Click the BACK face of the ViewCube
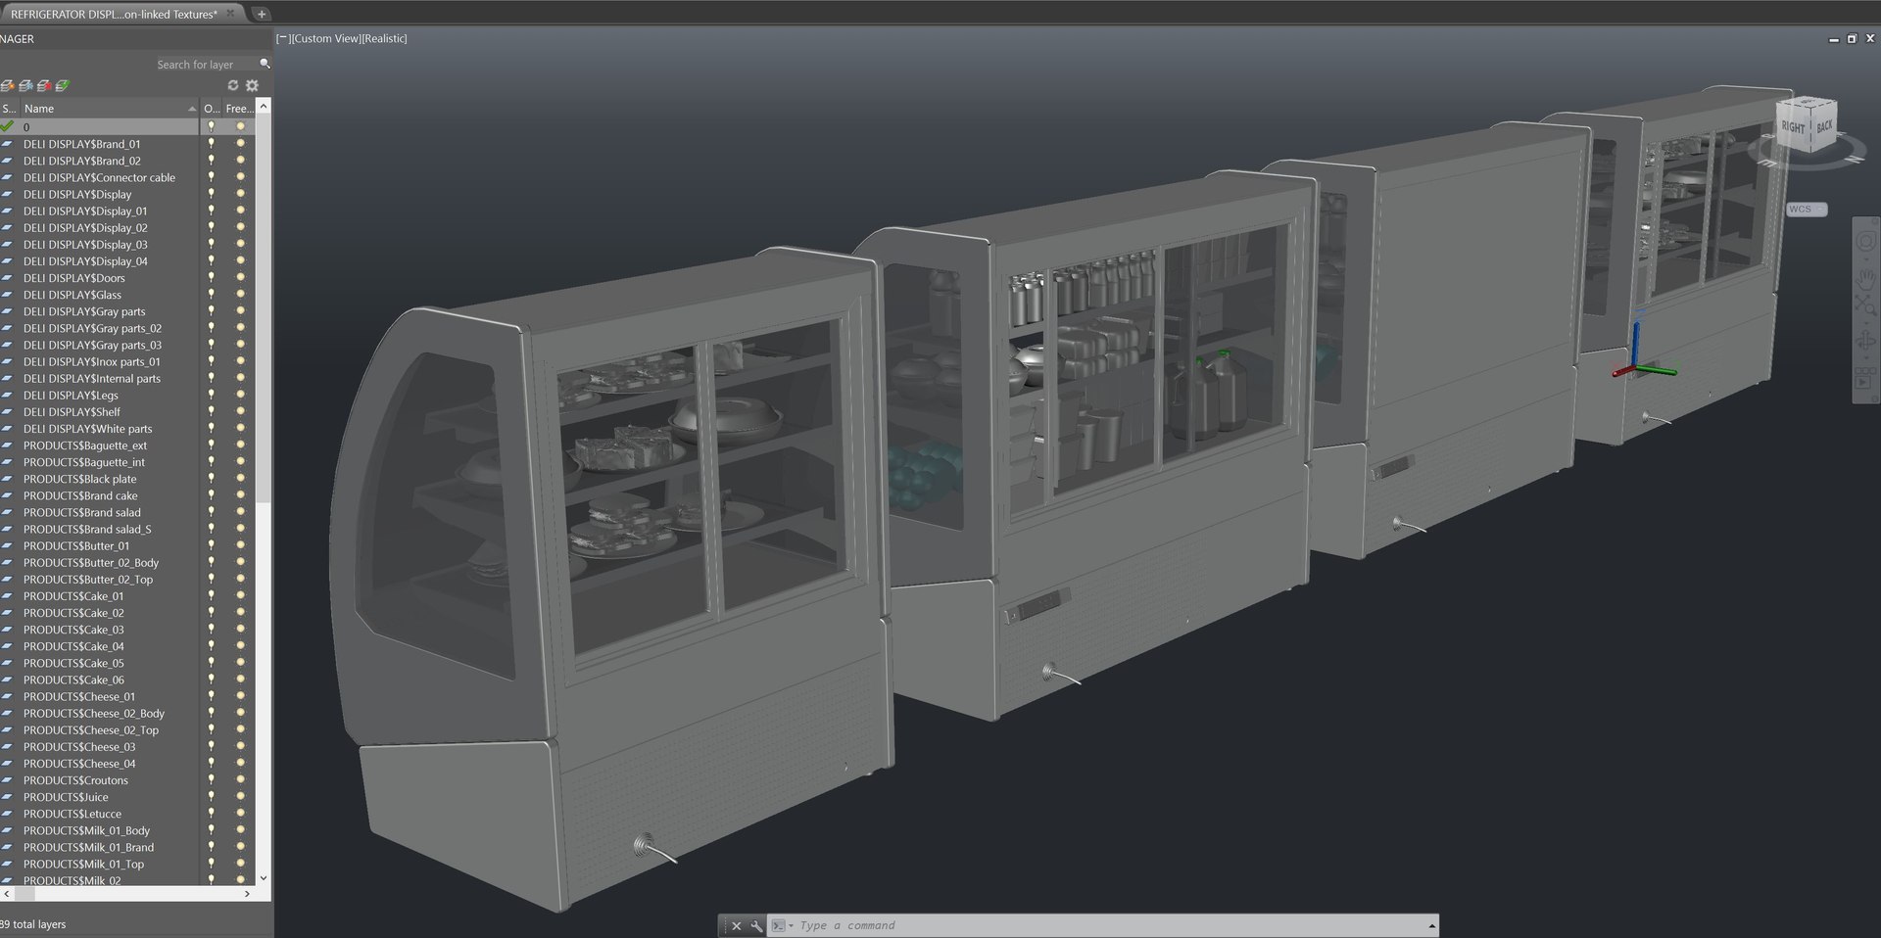The height and width of the screenshot is (938, 1881). [x=1824, y=125]
